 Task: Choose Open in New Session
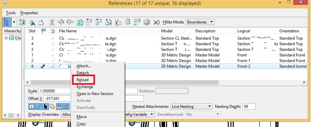(95, 94)
